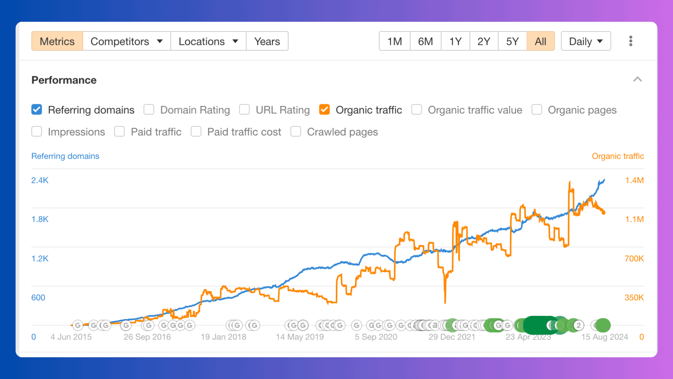Click the 19 Jan 2018 date label
This screenshot has height=379, width=673.
point(223,337)
